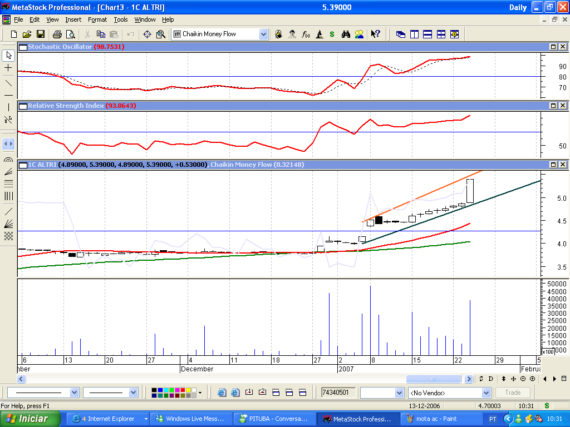The width and height of the screenshot is (570, 427).
Task: Select the crosshairs plus tool
Action: pyautogui.click(x=8, y=68)
